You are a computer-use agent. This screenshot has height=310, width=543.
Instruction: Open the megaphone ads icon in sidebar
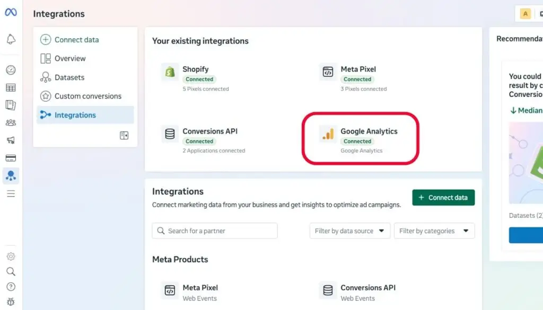[11, 140]
